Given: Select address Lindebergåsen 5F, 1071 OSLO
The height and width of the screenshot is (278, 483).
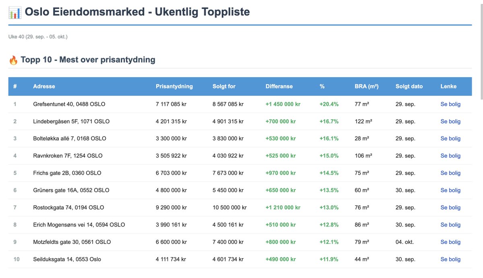Looking at the screenshot, I should [71, 121].
